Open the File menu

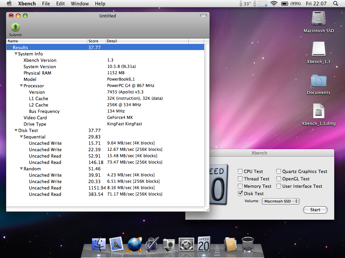point(46,3)
